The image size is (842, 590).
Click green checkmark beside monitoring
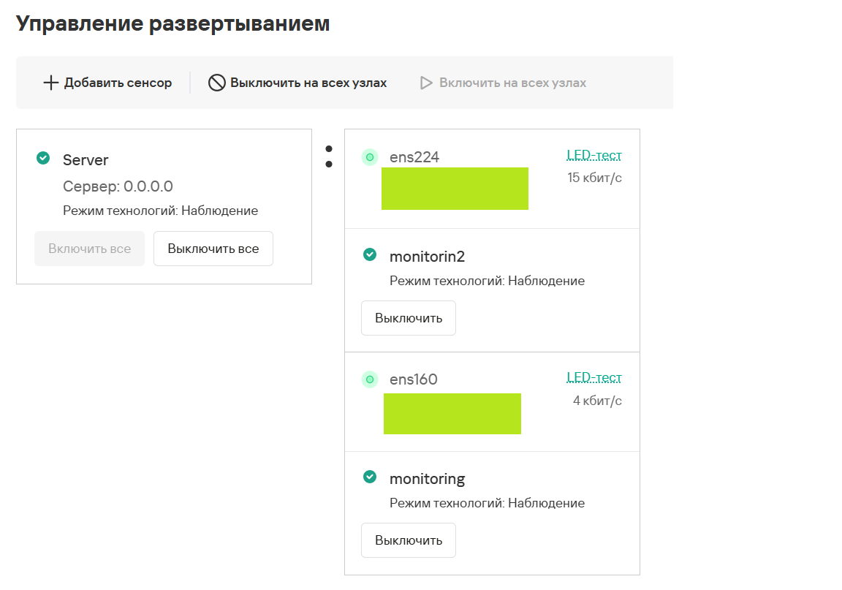click(370, 477)
